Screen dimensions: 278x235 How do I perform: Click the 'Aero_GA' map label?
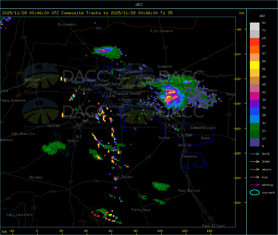click(x=185, y=145)
